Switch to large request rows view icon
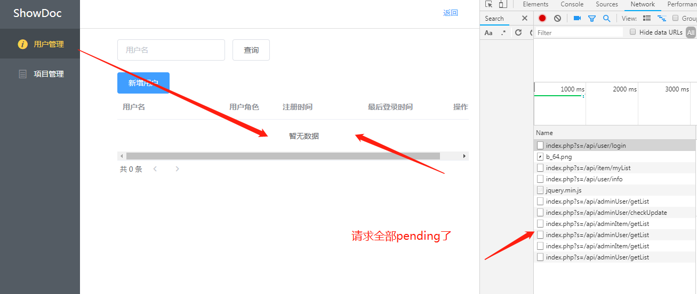Viewport: 697px width, 294px height. [647, 18]
